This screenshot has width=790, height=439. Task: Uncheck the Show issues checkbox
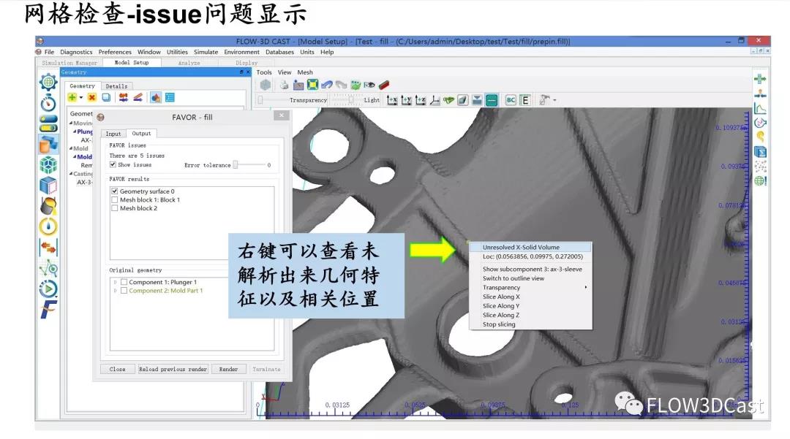(113, 165)
